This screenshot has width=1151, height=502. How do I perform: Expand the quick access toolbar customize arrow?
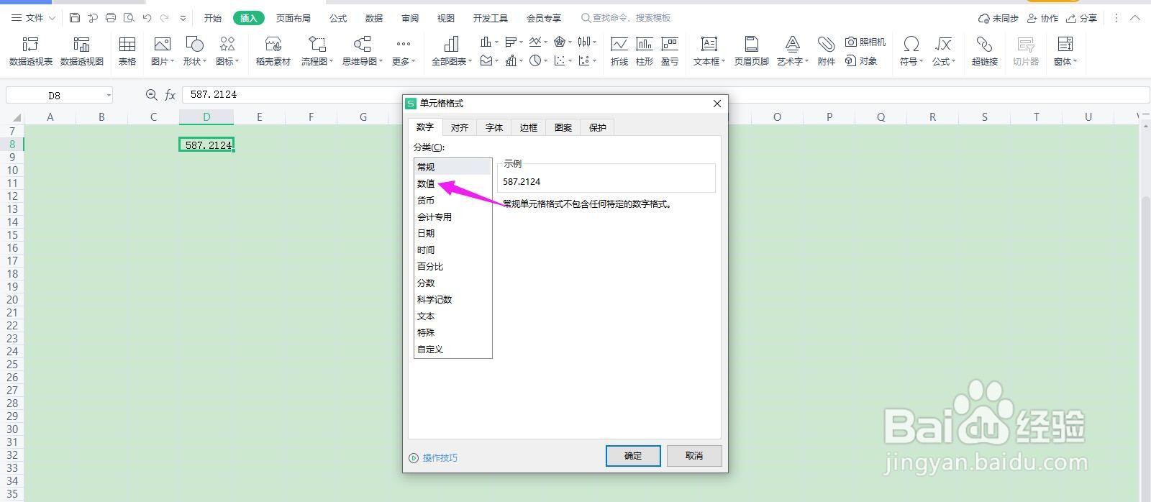(x=183, y=18)
